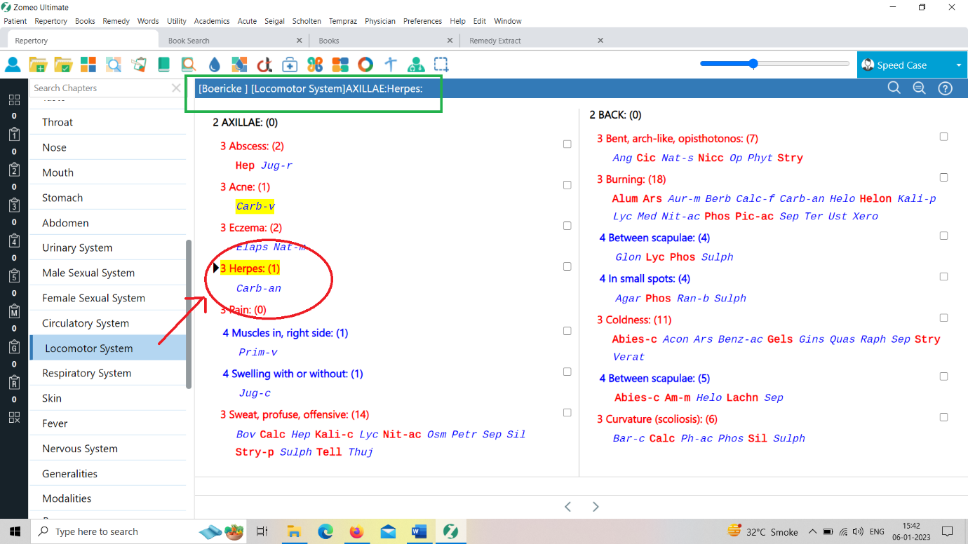Select clipboard M in the left sidebar
Image resolution: width=968 pixels, height=544 pixels.
(x=14, y=311)
